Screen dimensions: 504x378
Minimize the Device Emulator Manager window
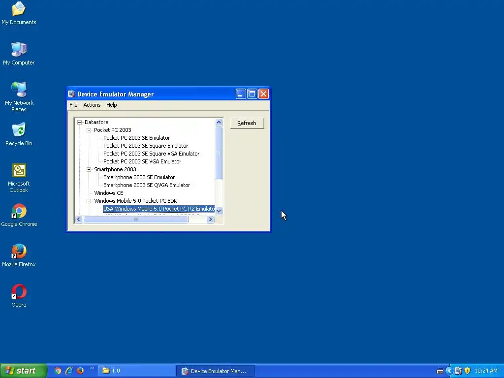click(240, 94)
